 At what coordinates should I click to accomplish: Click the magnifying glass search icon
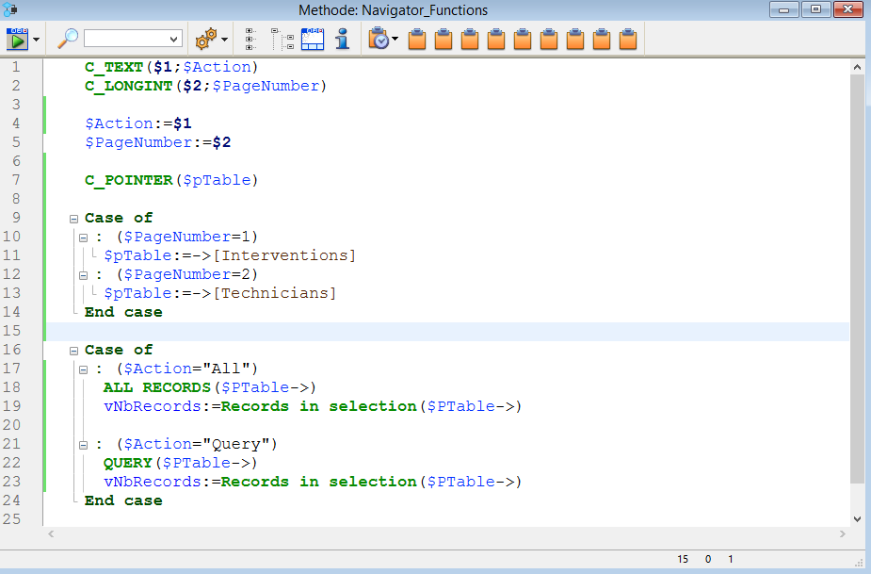[x=68, y=39]
